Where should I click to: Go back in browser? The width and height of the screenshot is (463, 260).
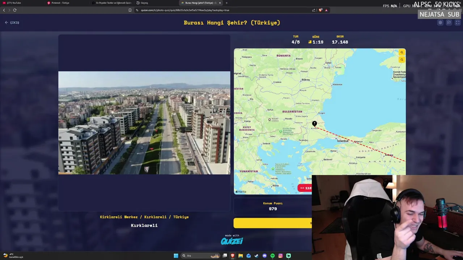(x=4, y=10)
